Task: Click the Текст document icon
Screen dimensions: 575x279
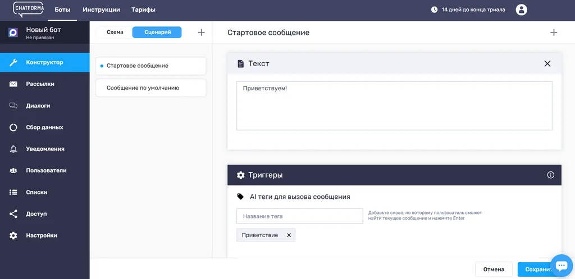Action: click(240, 64)
